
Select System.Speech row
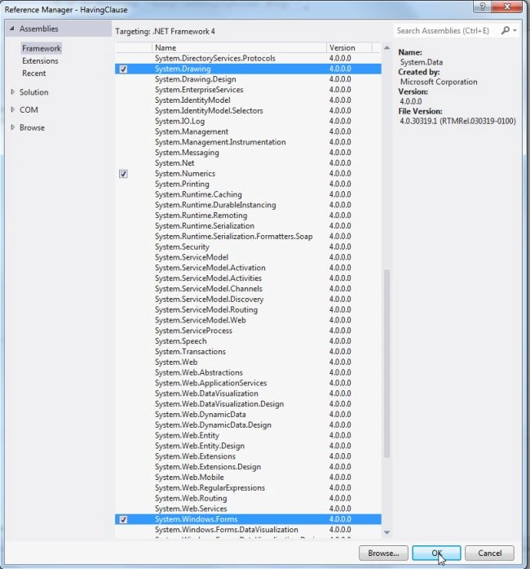point(249,341)
